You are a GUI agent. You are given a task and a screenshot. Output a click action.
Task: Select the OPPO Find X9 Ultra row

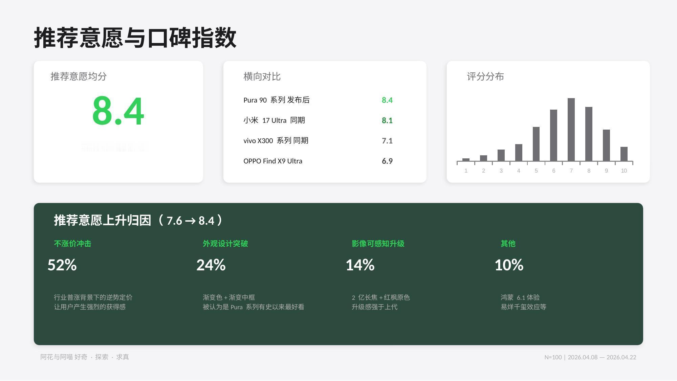(x=272, y=161)
